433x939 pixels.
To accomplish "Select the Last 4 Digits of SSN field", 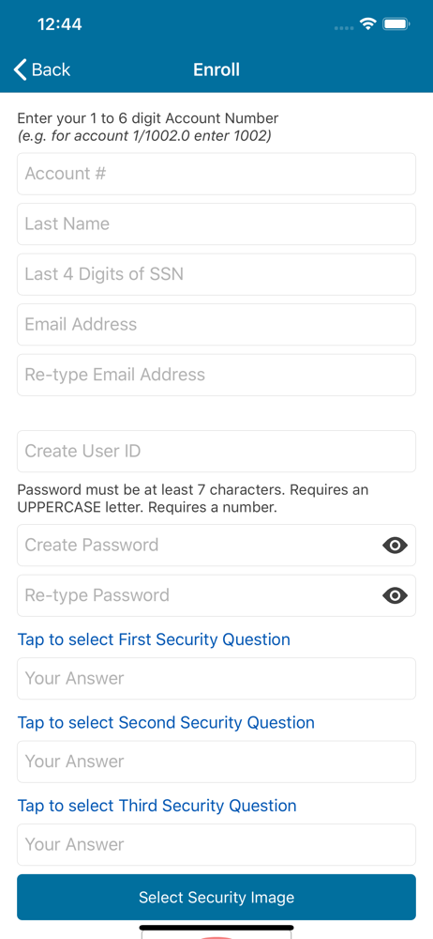I will click(x=216, y=274).
